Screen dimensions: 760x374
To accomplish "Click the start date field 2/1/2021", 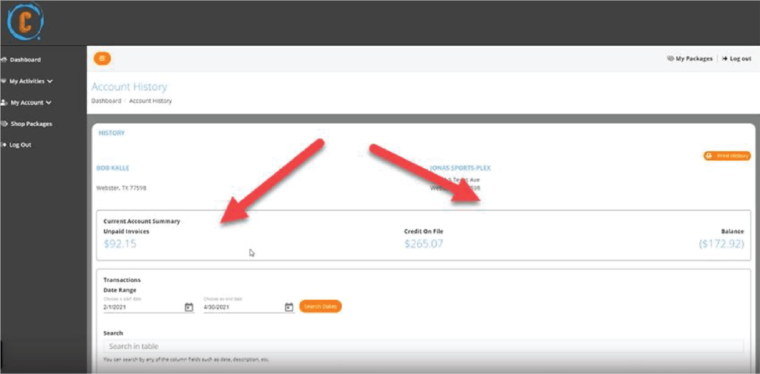I will [143, 307].
